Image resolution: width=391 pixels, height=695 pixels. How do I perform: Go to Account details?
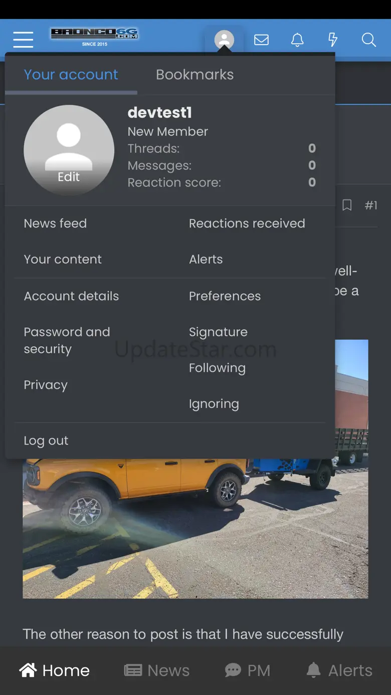point(71,296)
